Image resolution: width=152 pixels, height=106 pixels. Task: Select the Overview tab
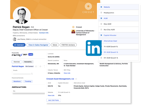pos(17,62)
